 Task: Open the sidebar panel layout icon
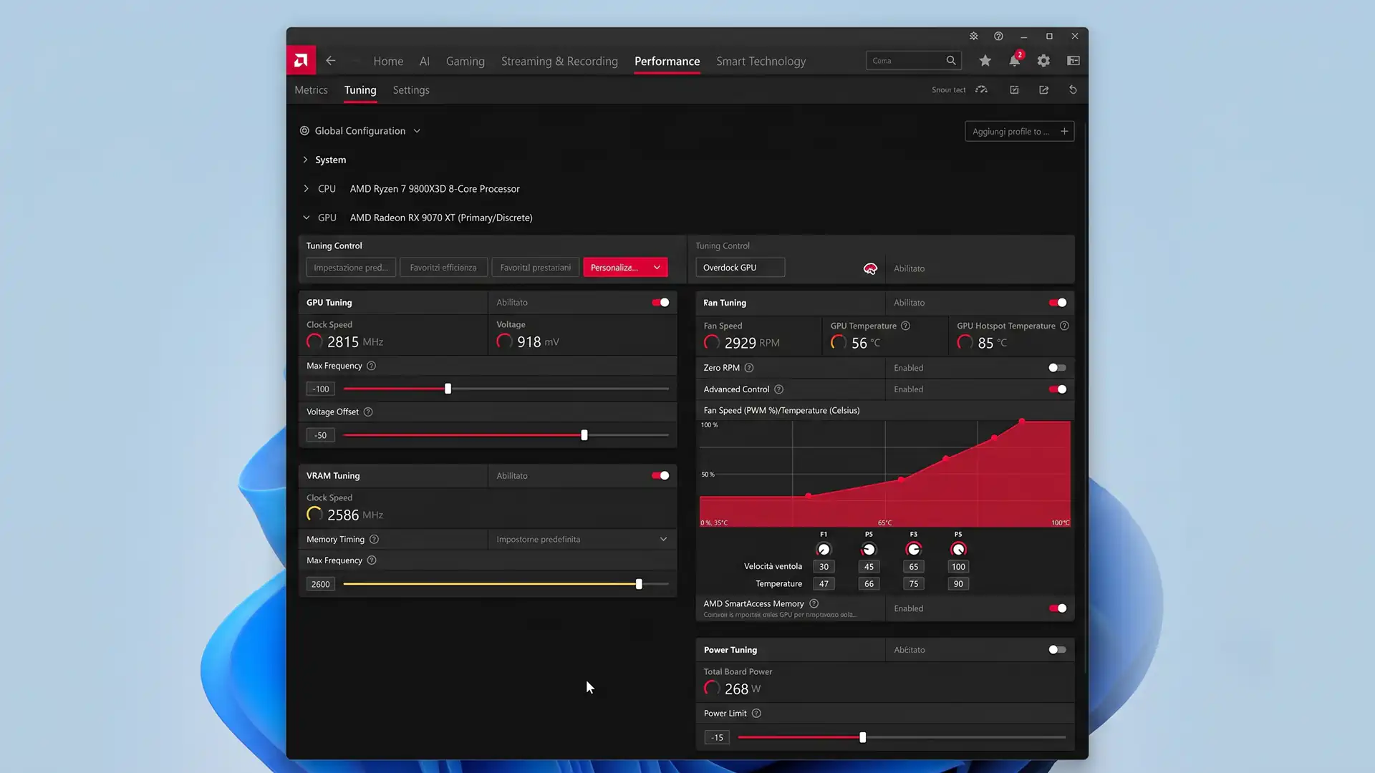pyautogui.click(x=1073, y=61)
